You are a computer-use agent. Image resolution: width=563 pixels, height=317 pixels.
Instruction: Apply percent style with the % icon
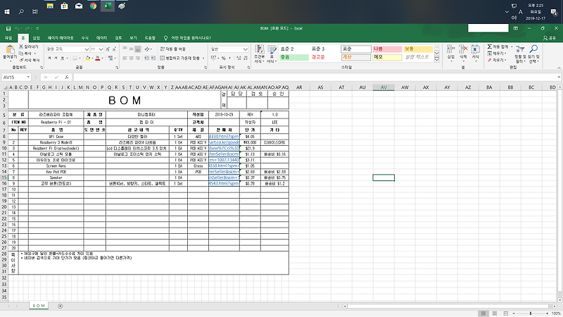click(223, 58)
